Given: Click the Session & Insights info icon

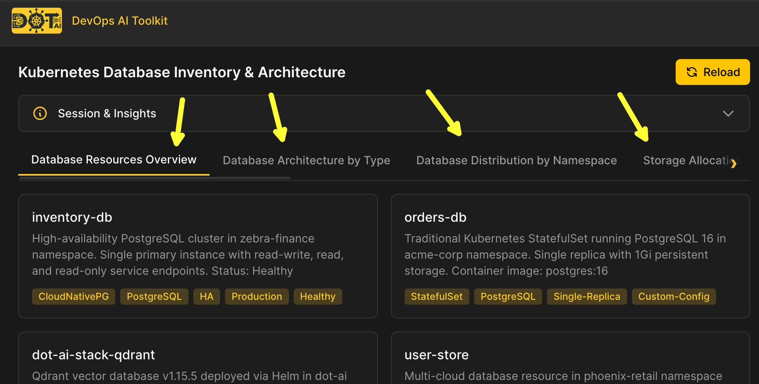Looking at the screenshot, I should click(x=40, y=113).
